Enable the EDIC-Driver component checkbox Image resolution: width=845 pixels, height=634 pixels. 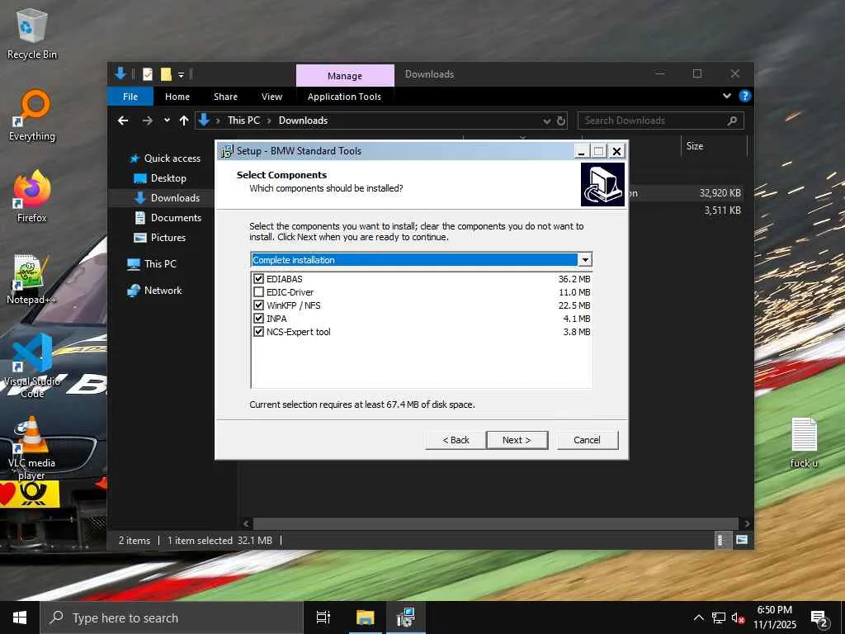click(x=258, y=292)
